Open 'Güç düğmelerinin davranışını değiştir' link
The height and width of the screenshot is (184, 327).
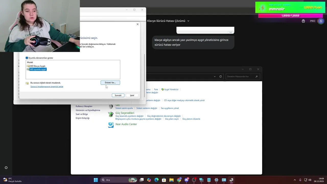click(164, 116)
